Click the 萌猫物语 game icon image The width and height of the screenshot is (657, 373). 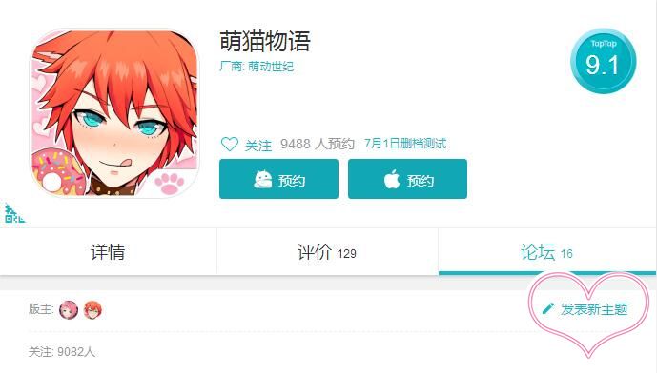pyautogui.click(x=114, y=112)
